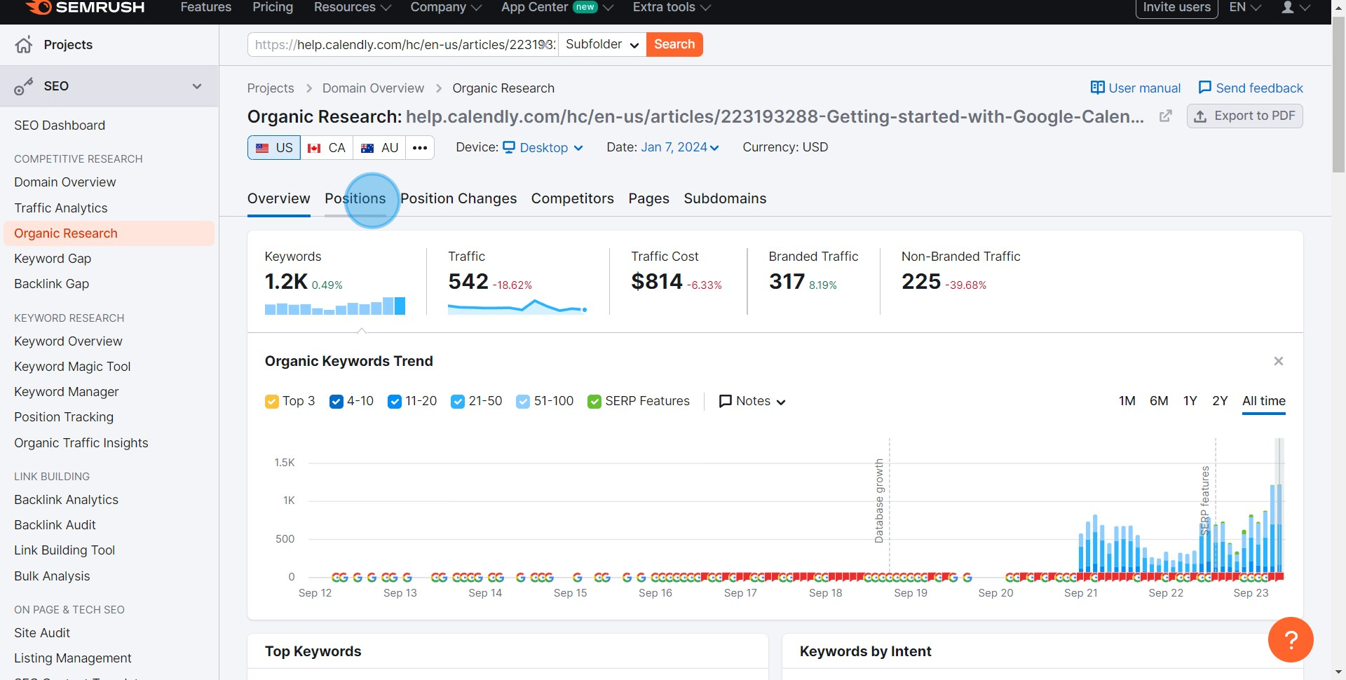This screenshot has height=680, width=1346.
Task: Switch to the Positions tab
Action: click(x=355, y=198)
